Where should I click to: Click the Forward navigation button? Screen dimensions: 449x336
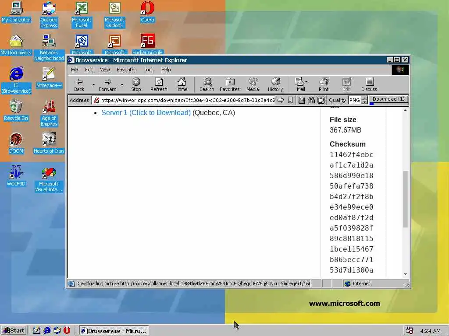point(108,85)
